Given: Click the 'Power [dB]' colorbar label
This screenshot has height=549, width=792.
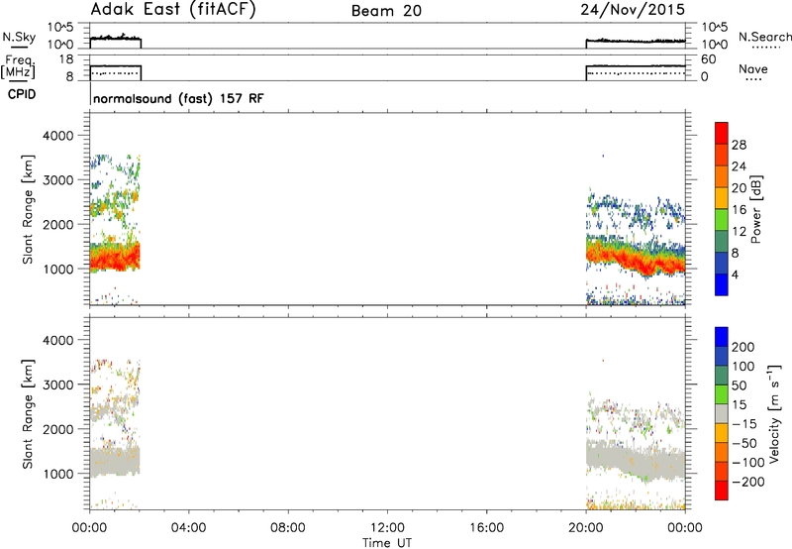Looking at the screenshot, I should [756, 209].
